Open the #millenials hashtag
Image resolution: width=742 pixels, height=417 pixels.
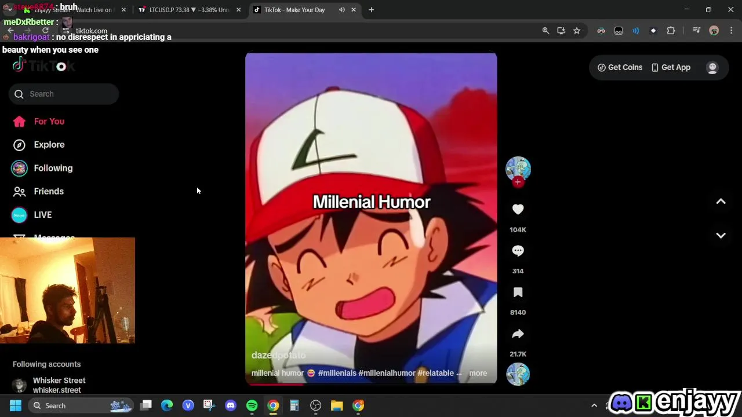[x=337, y=373]
